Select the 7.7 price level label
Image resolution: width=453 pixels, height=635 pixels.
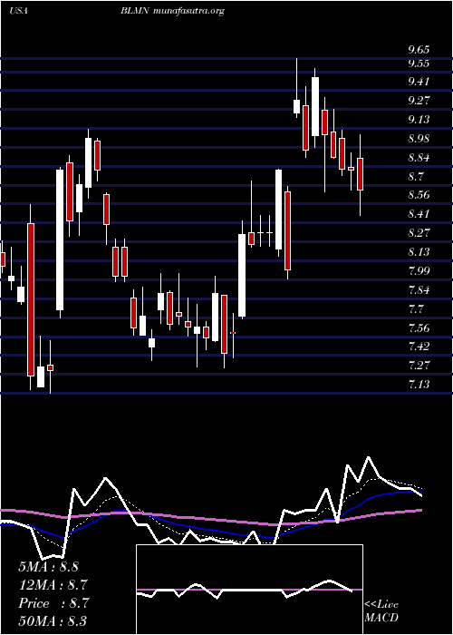415,309
